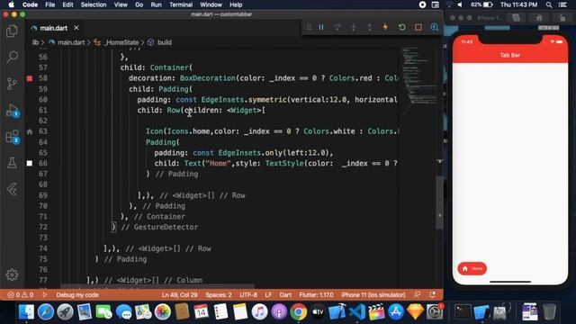Pause the debug session

321,27
